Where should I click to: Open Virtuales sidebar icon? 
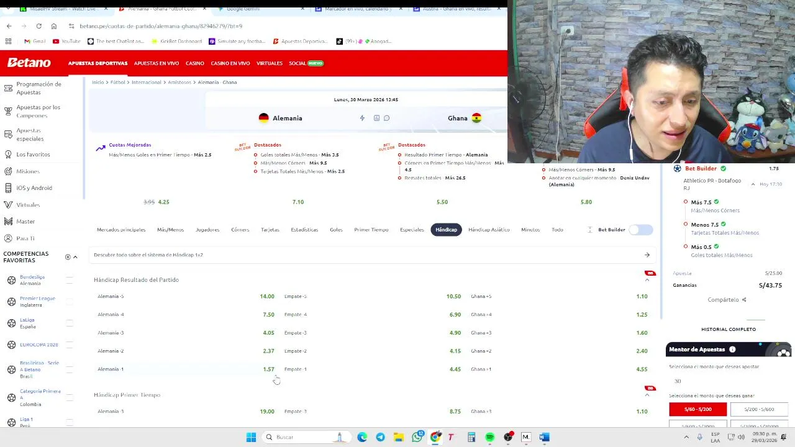[8, 204]
